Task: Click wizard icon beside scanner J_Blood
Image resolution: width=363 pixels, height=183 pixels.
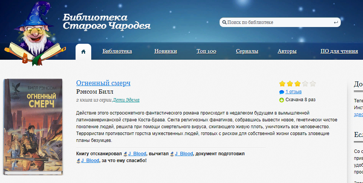Action: tap(125, 154)
